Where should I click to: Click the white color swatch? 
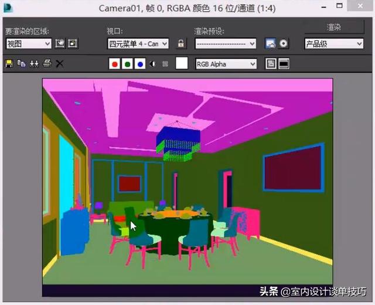click(x=182, y=63)
